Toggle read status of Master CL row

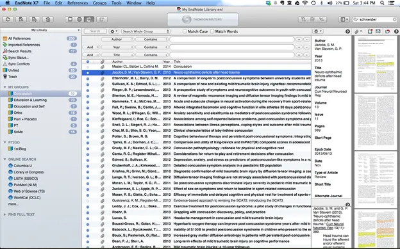tap(88, 67)
